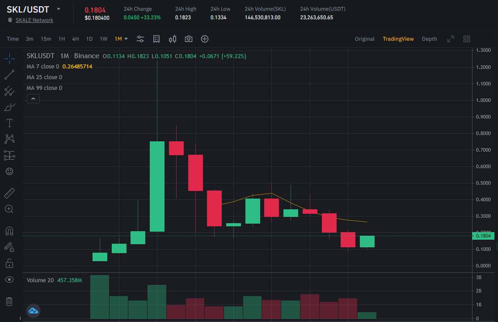The width and height of the screenshot is (498, 322).
Task: Click the trash remove drawings icon
Action: 9,301
